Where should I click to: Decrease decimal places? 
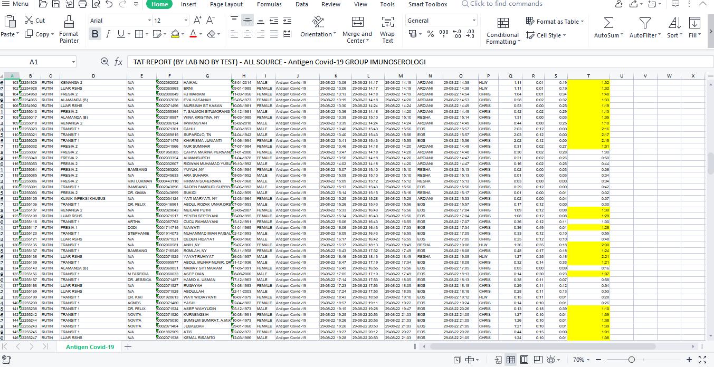470,34
